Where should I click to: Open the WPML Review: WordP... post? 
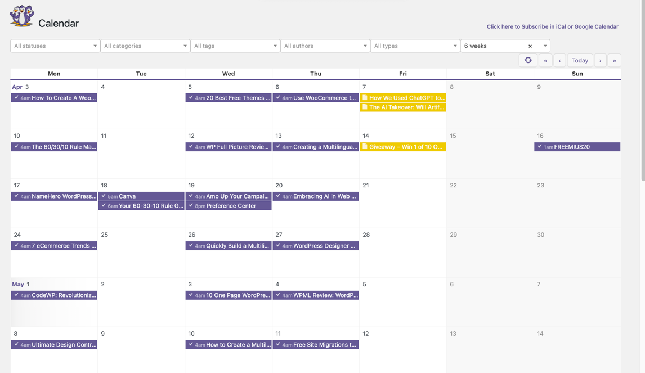click(x=316, y=295)
